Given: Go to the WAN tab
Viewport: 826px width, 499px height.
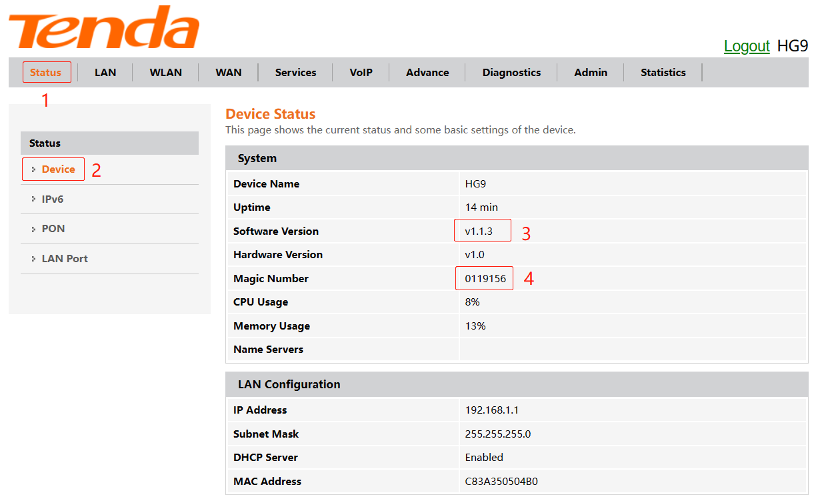Looking at the screenshot, I should pos(228,72).
